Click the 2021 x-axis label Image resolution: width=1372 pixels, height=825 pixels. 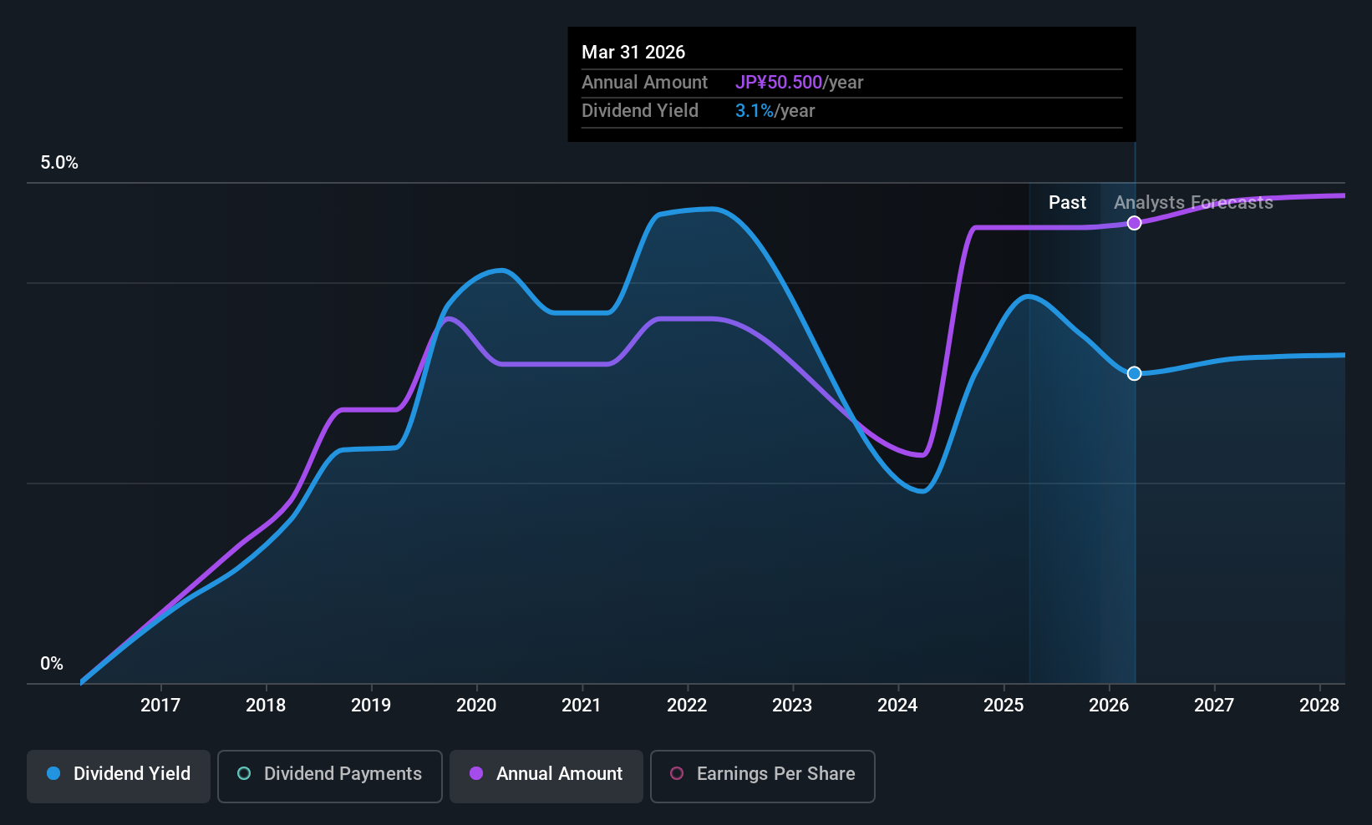click(582, 706)
